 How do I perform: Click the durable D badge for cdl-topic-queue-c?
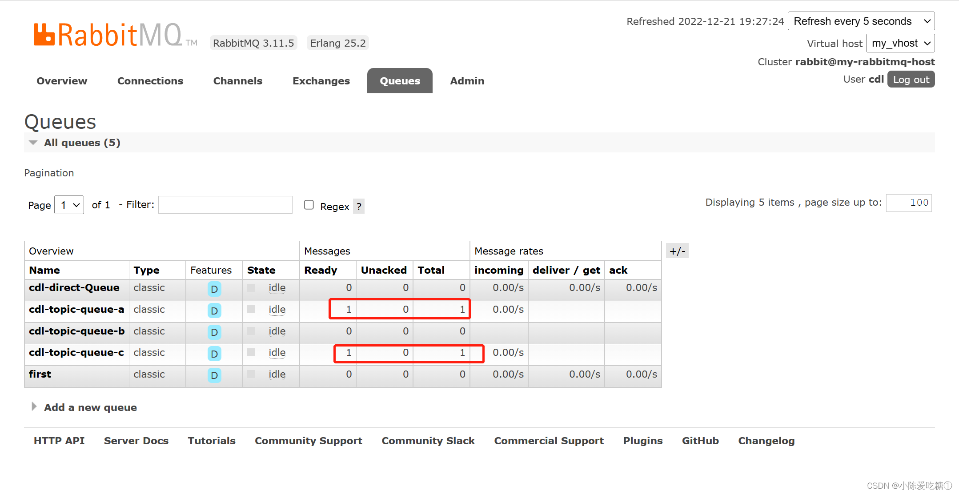pyautogui.click(x=214, y=354)
